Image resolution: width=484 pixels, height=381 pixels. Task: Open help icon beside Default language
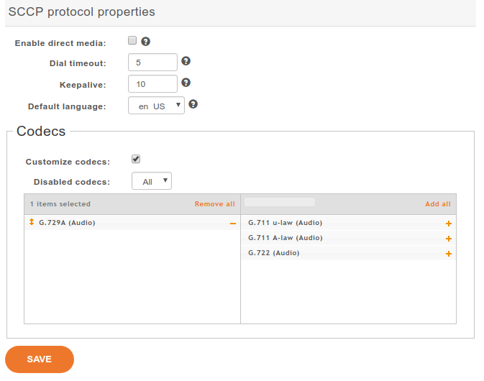[x=193, y=104]
